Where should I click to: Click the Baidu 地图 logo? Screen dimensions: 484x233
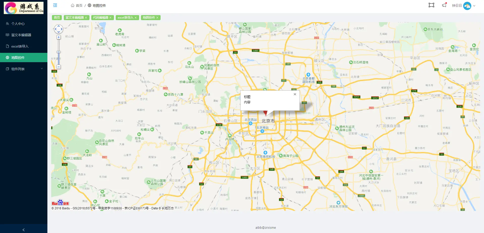[x=60, y=203]
